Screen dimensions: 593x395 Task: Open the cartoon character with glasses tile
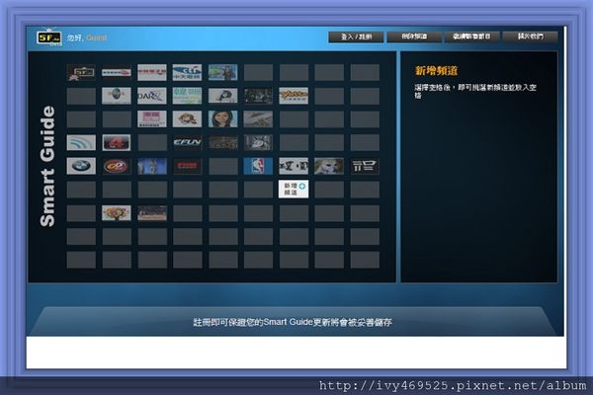click(187, 119)
